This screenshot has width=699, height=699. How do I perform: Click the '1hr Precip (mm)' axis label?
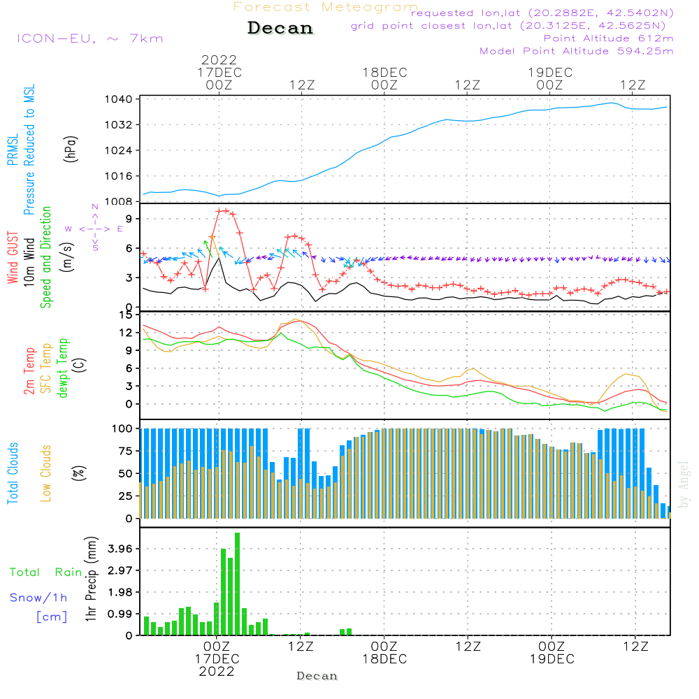click(90, 579)
